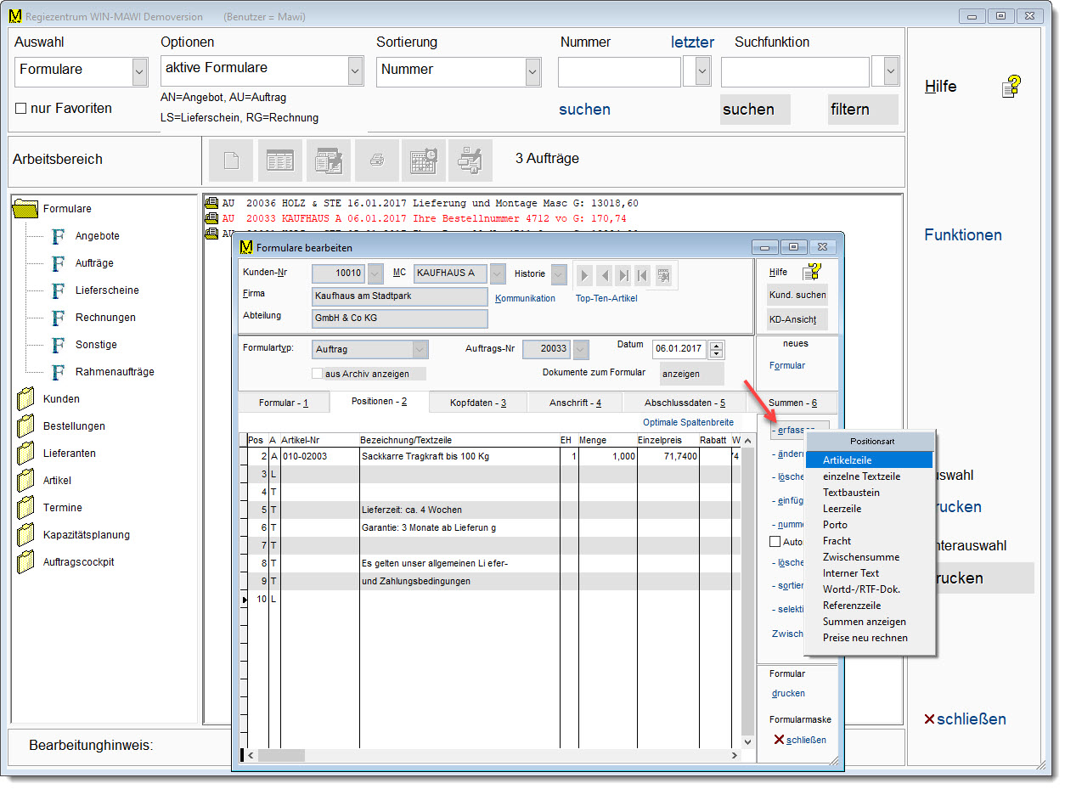Click the last record navigation arrow

tap(623, 275)
